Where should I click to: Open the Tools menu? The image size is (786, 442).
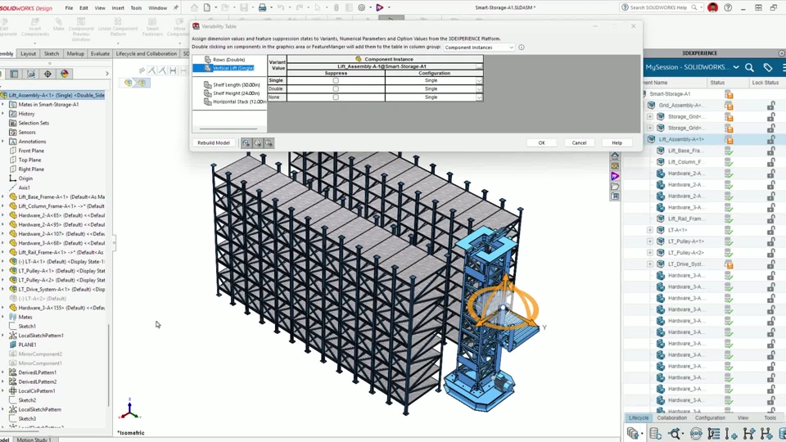137,8
